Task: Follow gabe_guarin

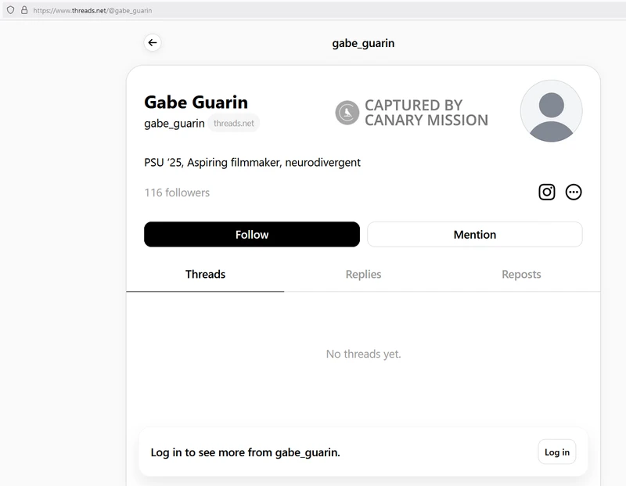Action: [x=251, y=235]
